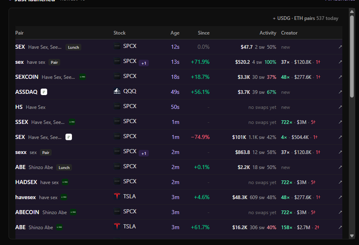Click creator 722× · $3M in SSEX row
This screenshot has width=359, height=245.
click(x=298, y=122)
